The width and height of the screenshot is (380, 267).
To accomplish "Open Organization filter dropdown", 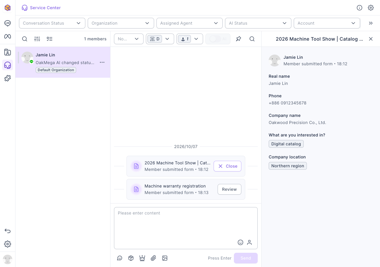I will point(121,23).
